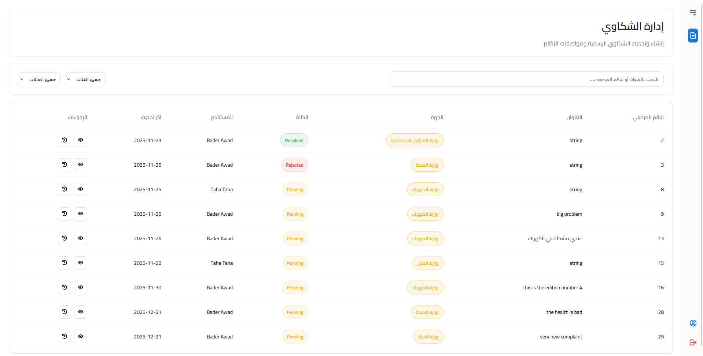Expand the جميع الحالات status filter
703x356 pixels.
(39, 79)
